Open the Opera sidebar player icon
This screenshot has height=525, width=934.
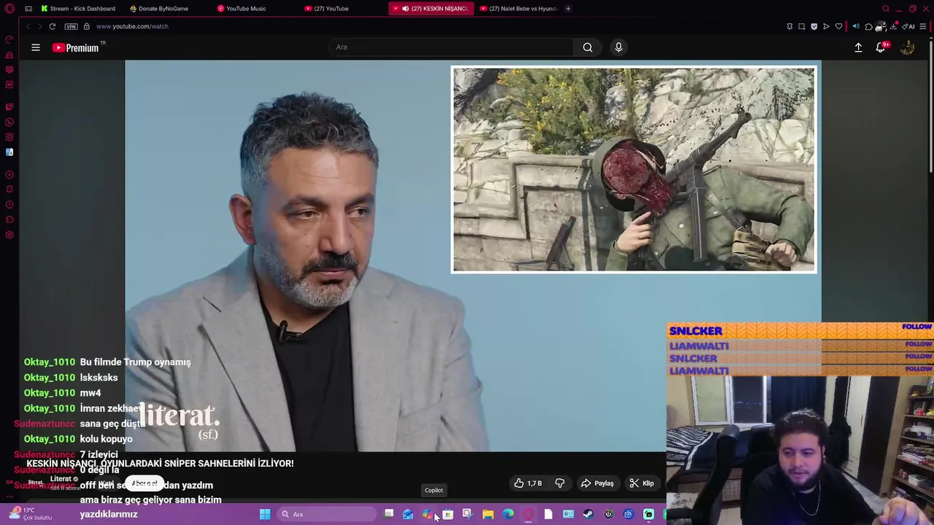pyautogui.click(x=9, y=174)
